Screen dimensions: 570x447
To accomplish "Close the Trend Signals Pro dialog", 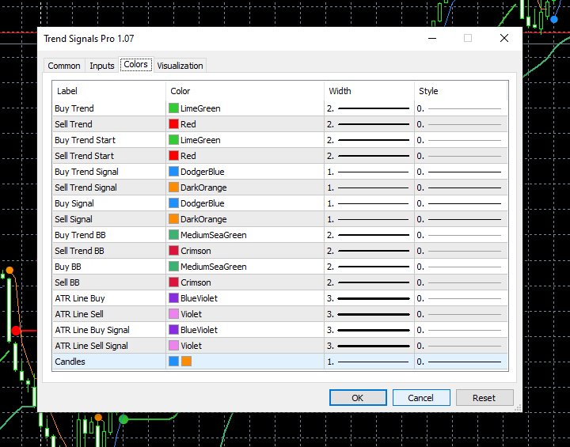I will [x=503, y=38].
